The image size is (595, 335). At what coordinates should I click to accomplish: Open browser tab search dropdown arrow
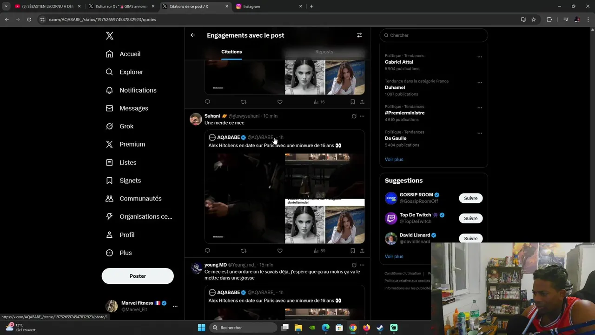pyautogui.click(x=6, y=7)
